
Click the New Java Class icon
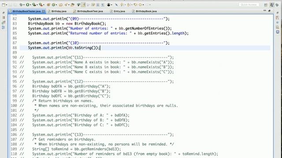point(53,5)
